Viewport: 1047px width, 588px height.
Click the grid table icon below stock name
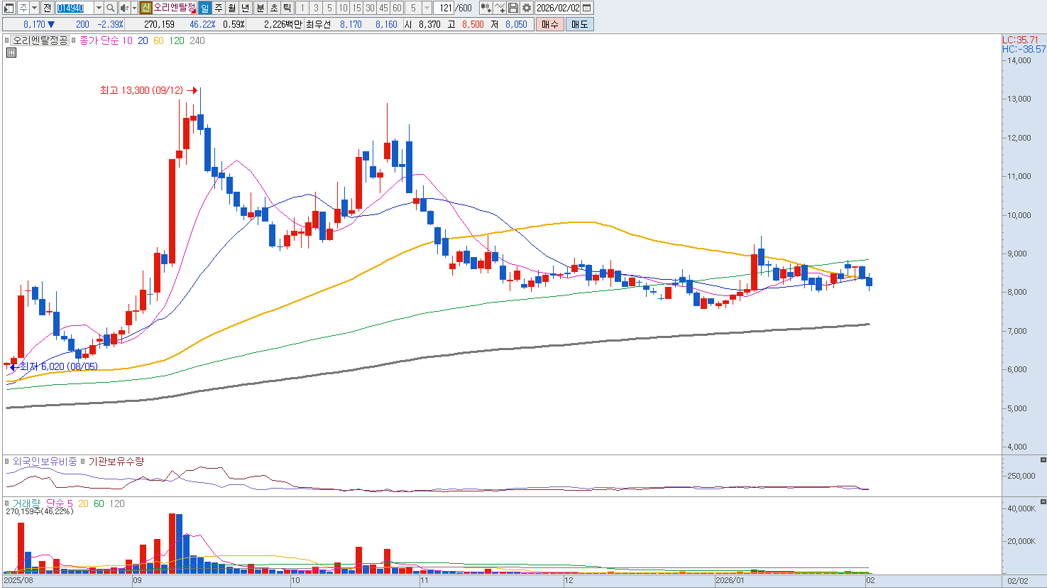(11, 53)
